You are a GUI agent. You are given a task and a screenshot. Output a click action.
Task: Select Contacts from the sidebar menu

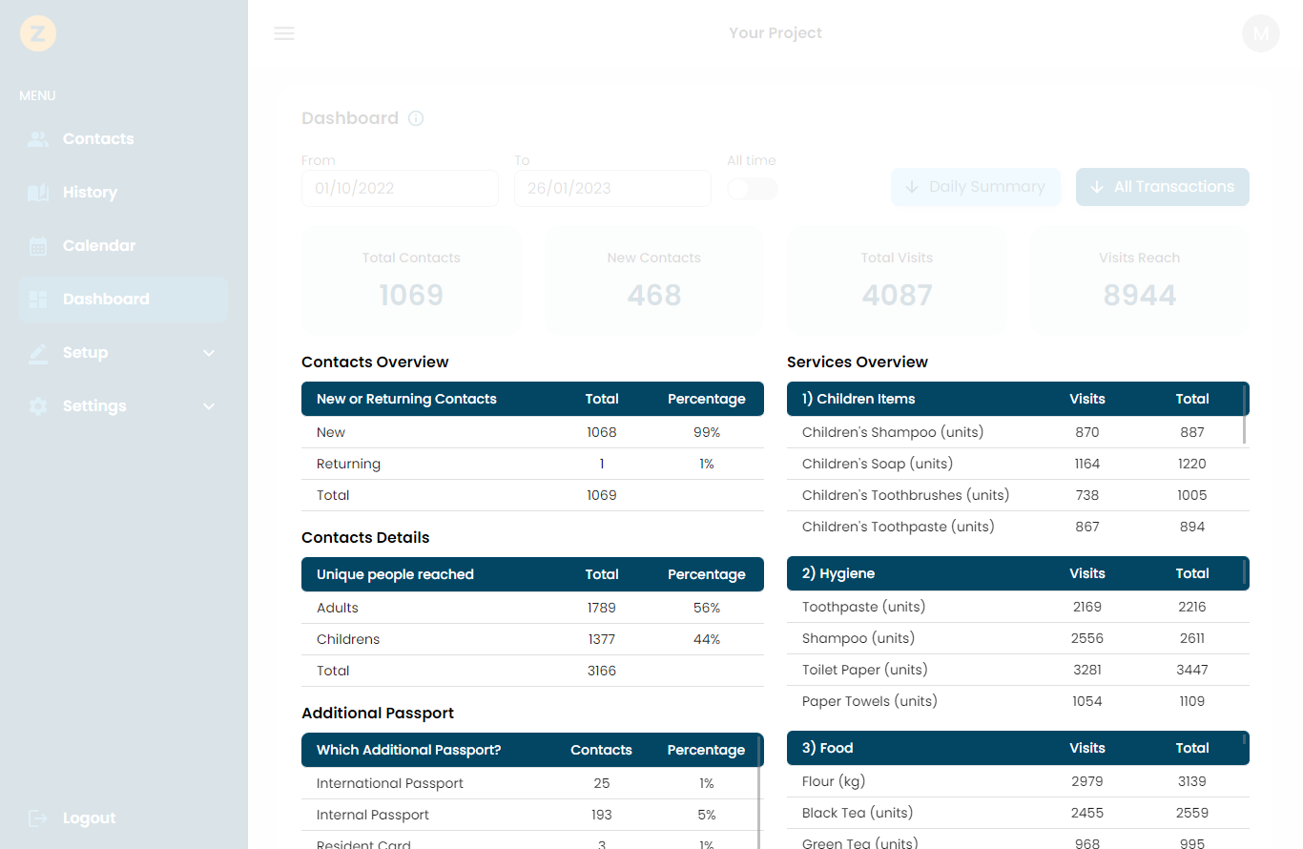click(96, 138)
